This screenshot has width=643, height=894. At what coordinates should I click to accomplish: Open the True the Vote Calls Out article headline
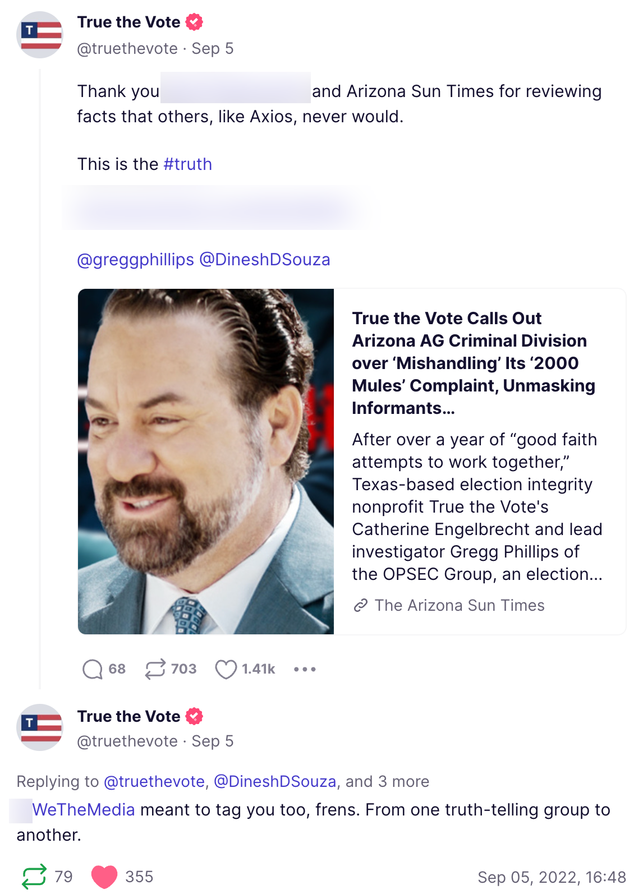(474, 363)
